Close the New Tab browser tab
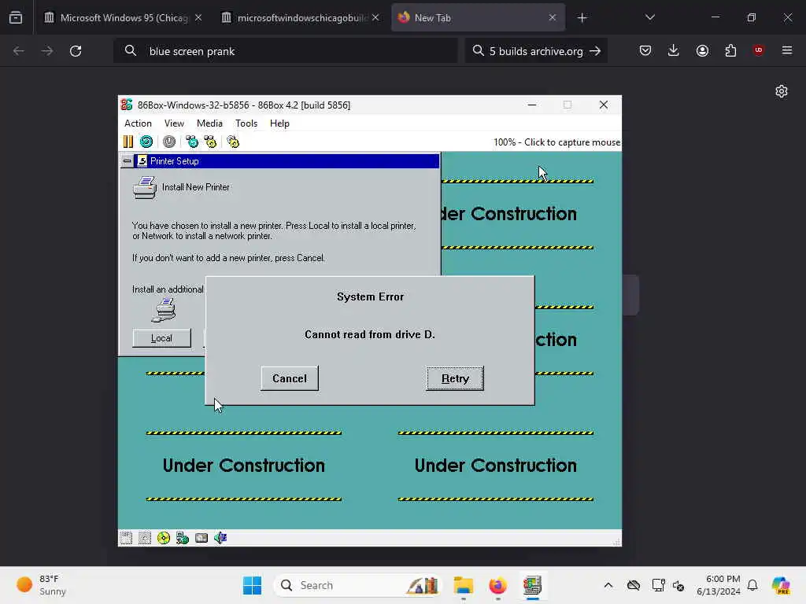The width and height of the screenshot is (806, 604). [x=552, y=17]
